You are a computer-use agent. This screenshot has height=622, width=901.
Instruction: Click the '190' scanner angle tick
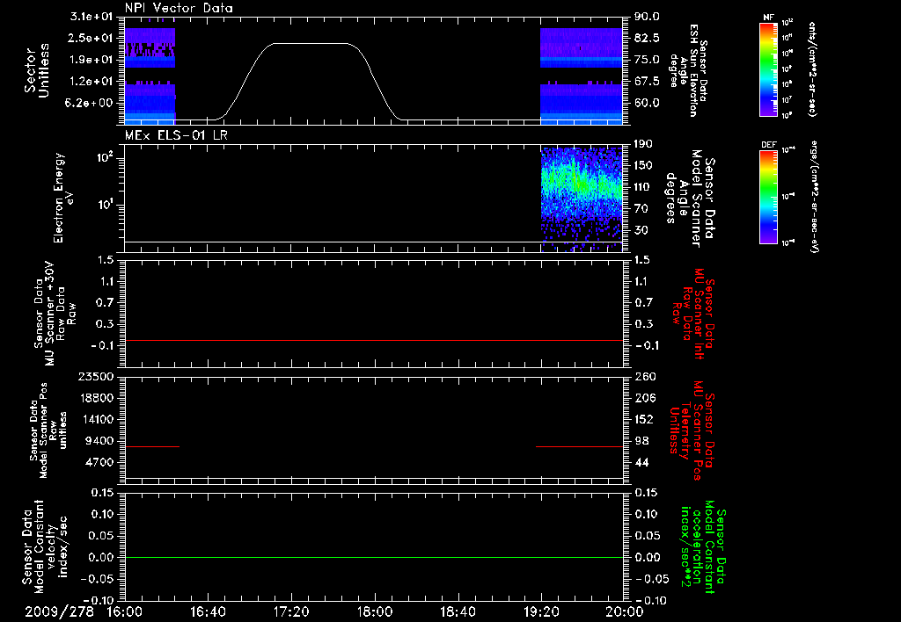tap(643, 144)
